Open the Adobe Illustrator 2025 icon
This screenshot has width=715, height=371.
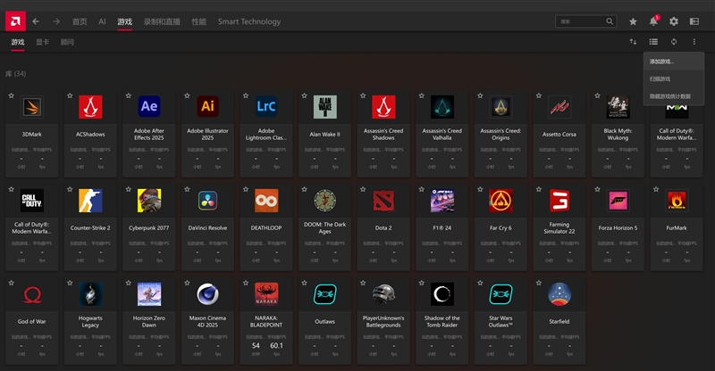(x=207, y=106)
